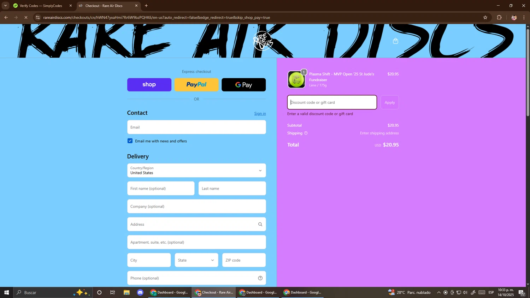Focus the Company (optional) field
This screenshot has width=530, height=298.
[x=196, y=207]
